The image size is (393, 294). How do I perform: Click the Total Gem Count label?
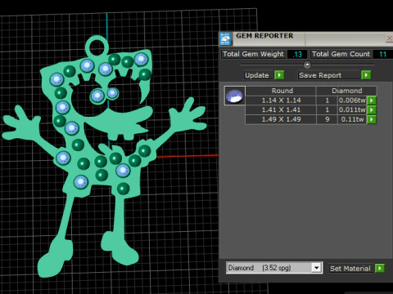pos(341,54)
